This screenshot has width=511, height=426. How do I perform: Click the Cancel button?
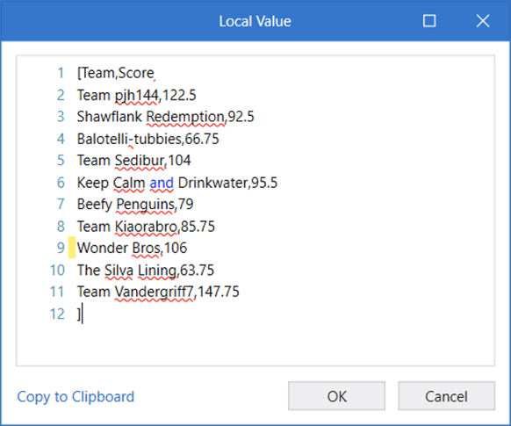click(447, 396)
